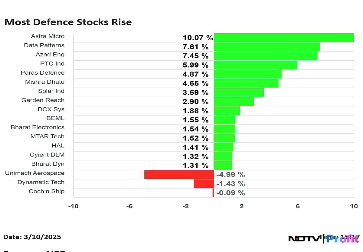Viewport: 363px width, 252px height.
Task: Select the red Dynamatic Tech bar
Action: 204,184
